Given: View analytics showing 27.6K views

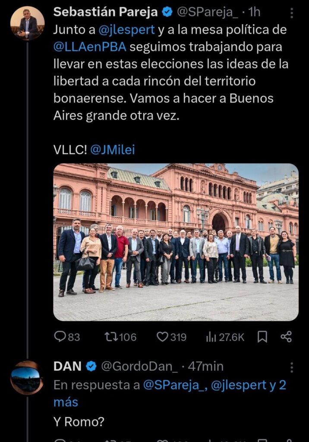Looking at the screenshot, I should 225,337.
